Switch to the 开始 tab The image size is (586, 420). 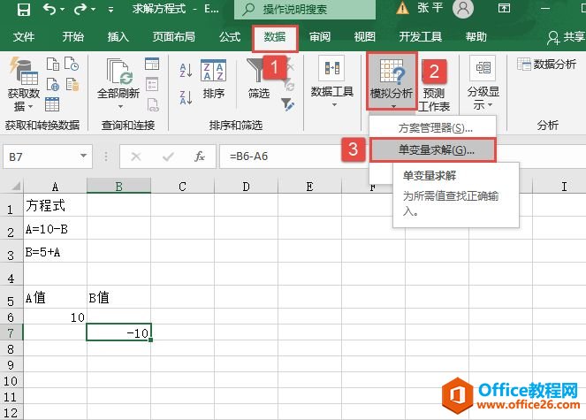tap(72, 36)
